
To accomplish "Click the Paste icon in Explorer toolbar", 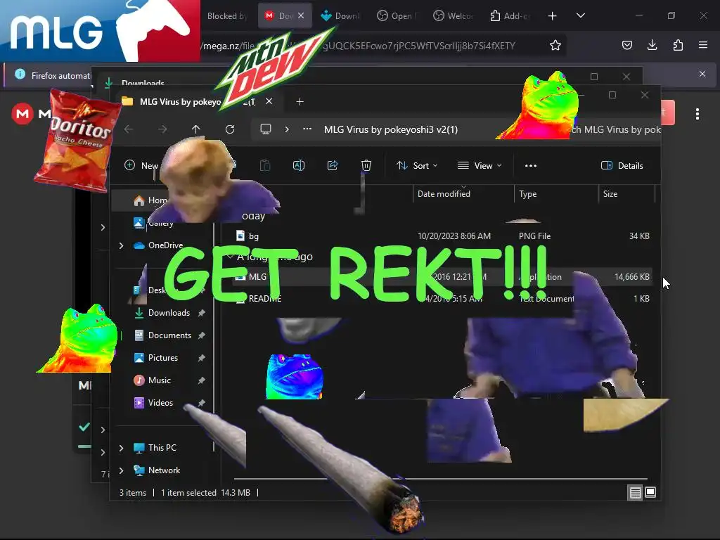I will 265,165.
